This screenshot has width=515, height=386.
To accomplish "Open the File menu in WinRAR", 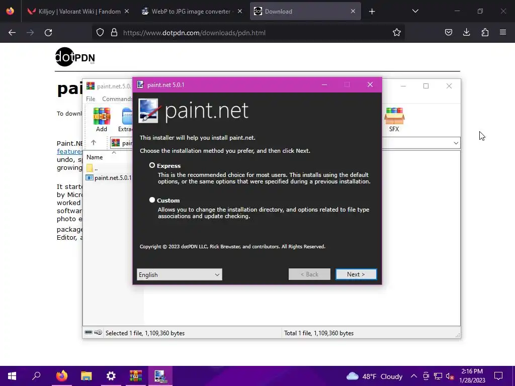I will pos(91,99).
